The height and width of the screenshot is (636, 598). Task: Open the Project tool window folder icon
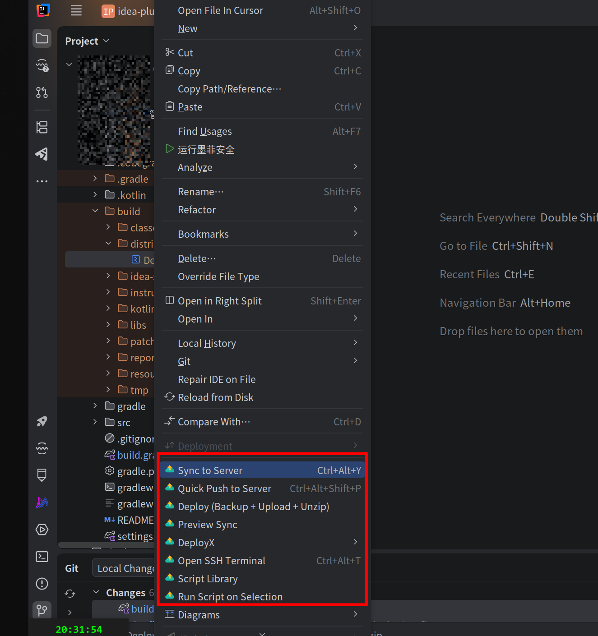coord(42,38)
